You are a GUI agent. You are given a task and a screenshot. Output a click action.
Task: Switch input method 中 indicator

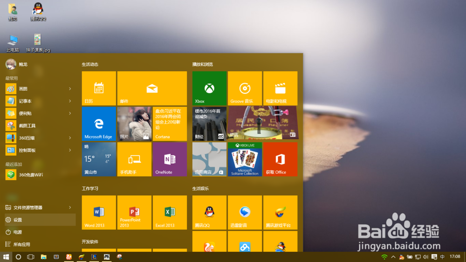(x=442, y=257)
